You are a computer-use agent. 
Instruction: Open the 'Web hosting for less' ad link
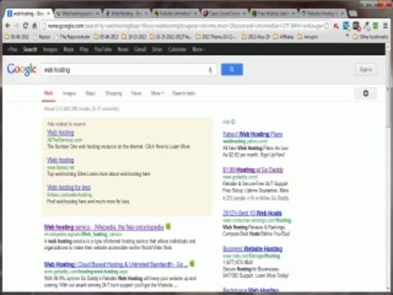point(69,187)
